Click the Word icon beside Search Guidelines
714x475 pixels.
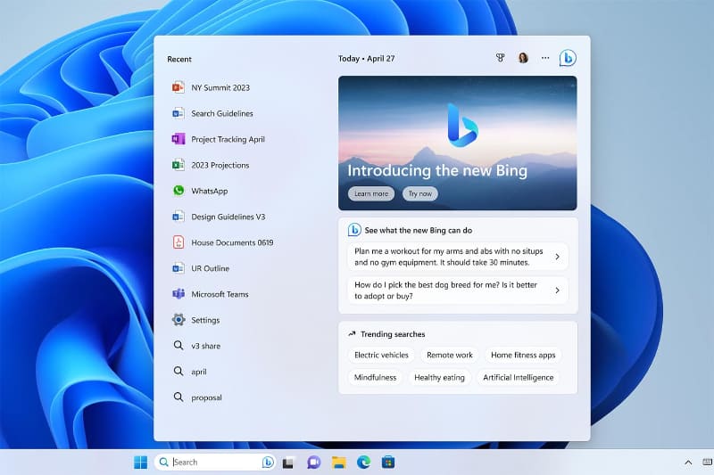[178, 113]
